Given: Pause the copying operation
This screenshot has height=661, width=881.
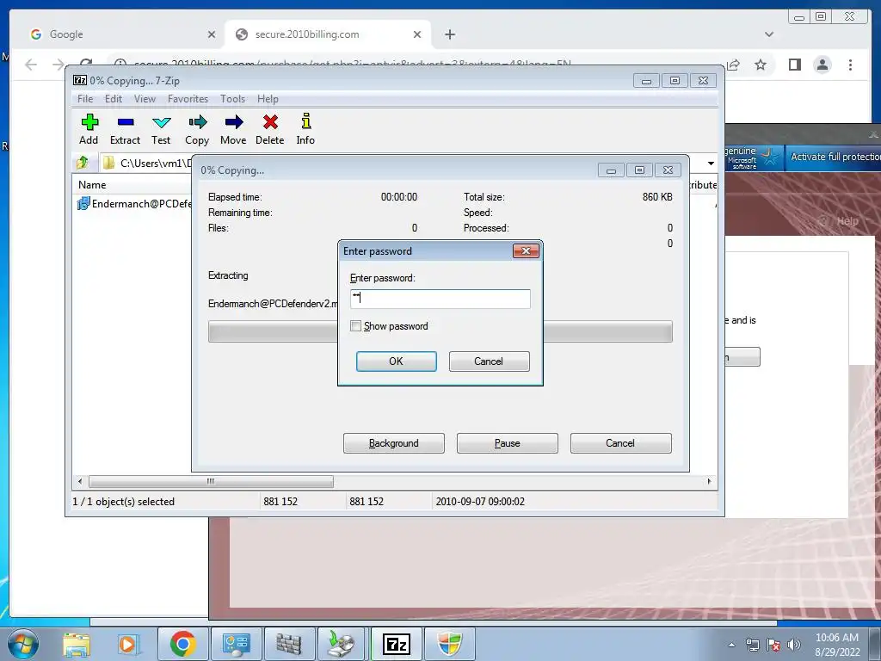Looking at the screenshot, I should 508,443.
